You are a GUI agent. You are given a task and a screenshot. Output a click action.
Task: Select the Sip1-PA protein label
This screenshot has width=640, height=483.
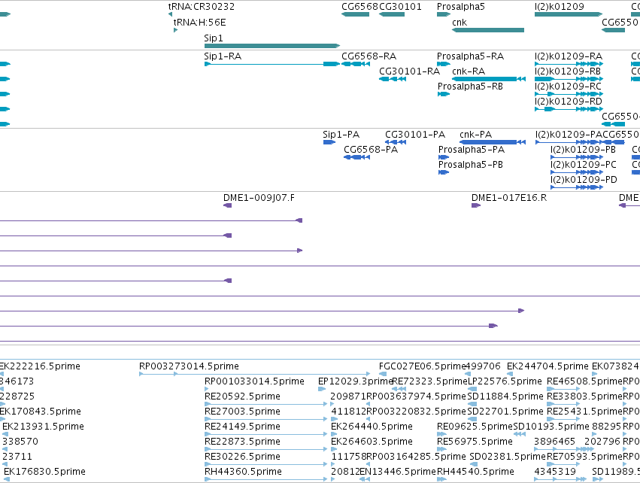point(341,135)
